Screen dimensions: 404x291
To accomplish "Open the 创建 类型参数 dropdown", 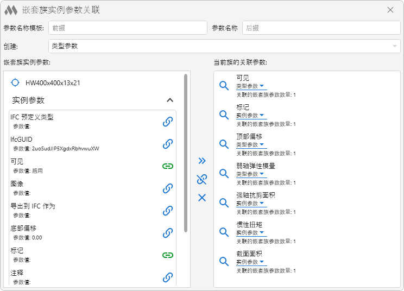I will click(224, 46).
